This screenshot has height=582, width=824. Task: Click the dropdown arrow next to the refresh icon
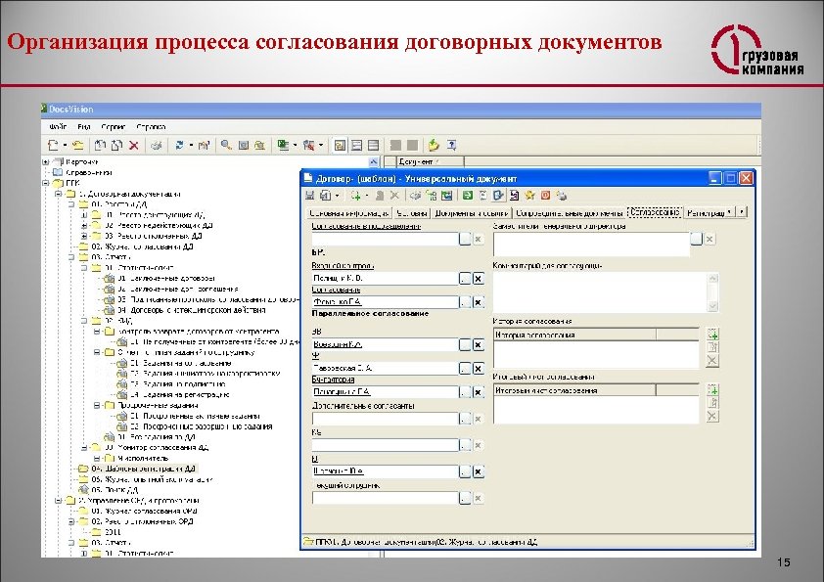(x=191, y=146)
